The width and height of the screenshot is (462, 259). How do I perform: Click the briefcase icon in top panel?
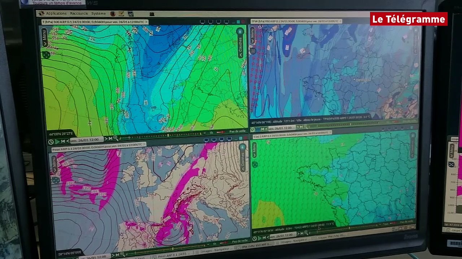pos(152,14)
